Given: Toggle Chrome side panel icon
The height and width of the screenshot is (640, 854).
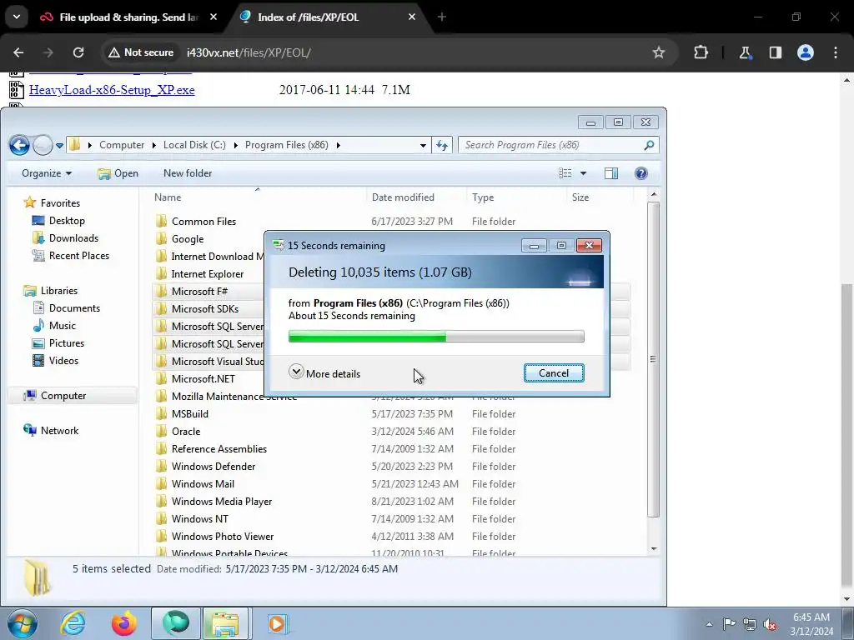Looking at the screenshot, I should point(775,52).
